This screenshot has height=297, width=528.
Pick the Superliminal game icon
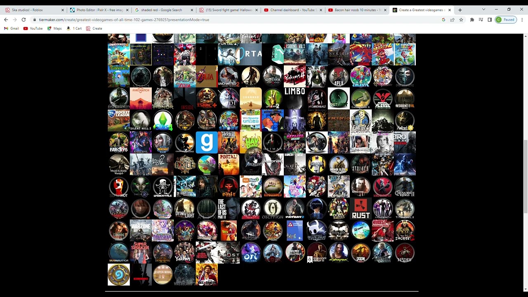[x=163, y=275]
